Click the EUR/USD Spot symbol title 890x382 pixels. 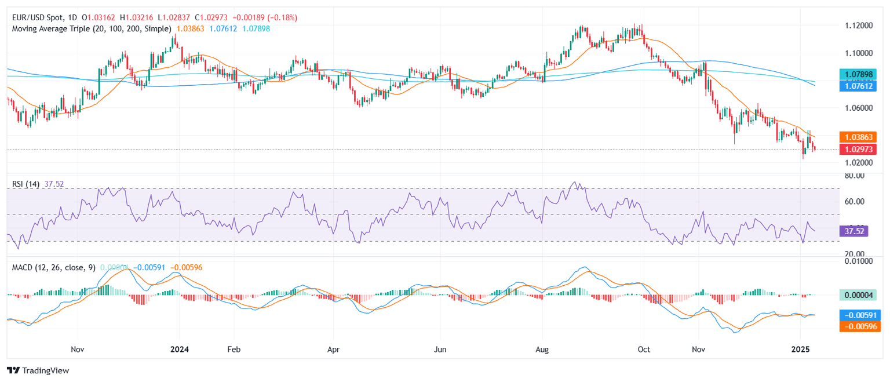(x=36, y=18)
